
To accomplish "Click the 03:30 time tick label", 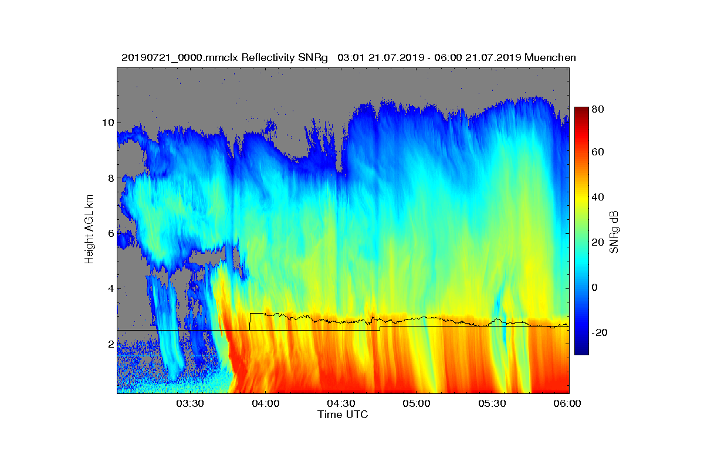I will coord(190,403).
